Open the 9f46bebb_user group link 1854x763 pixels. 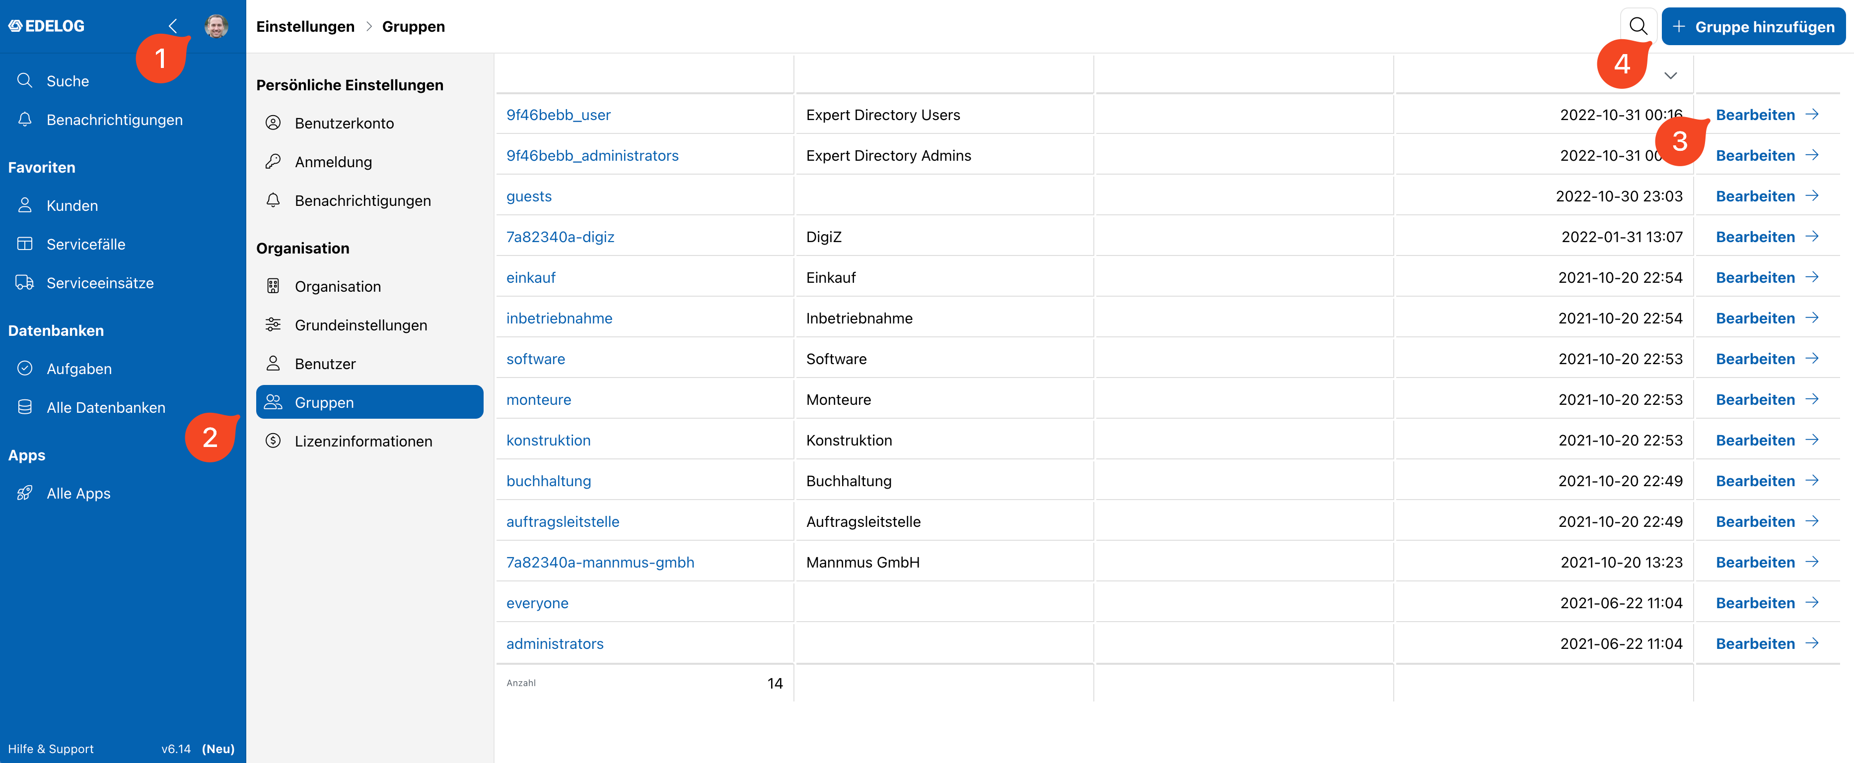pyautogui.click(x=559, y=114)
